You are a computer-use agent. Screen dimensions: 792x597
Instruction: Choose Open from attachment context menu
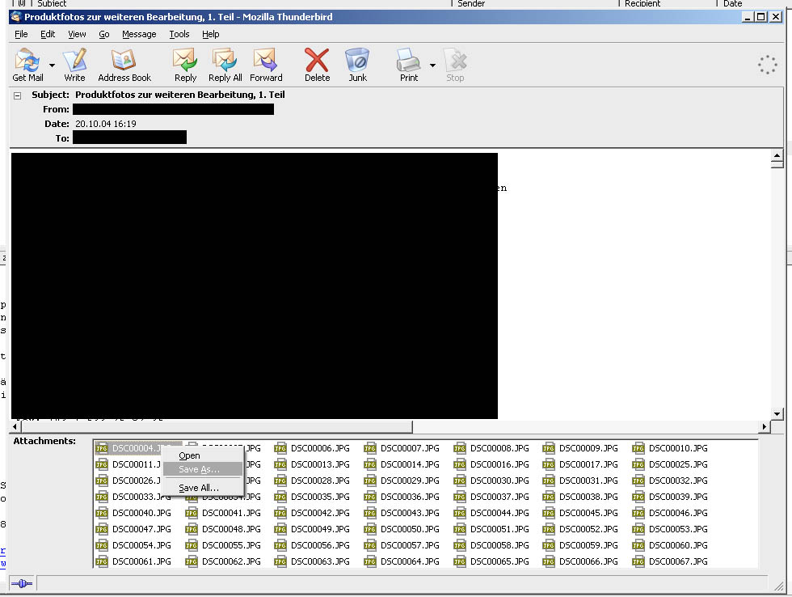pos(203,455)
